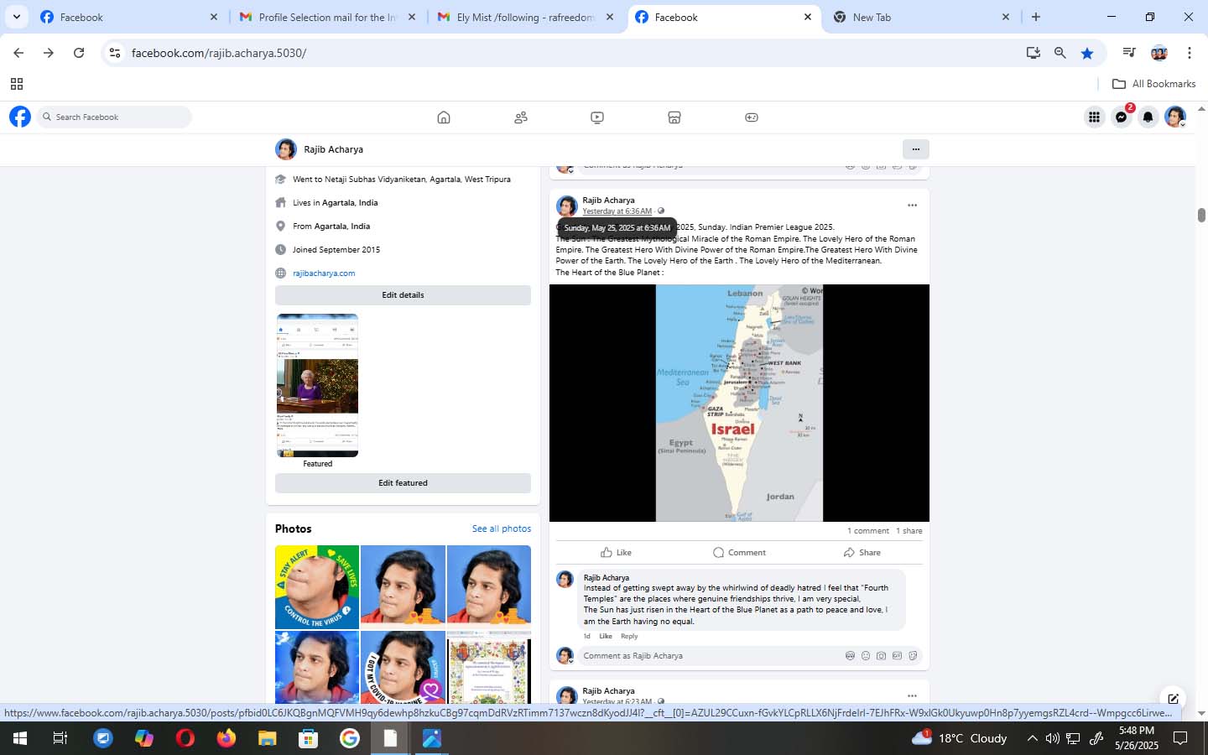Reply to Rajib Acharya's comment
1208x755 pixels.
(x=629, y=636)
